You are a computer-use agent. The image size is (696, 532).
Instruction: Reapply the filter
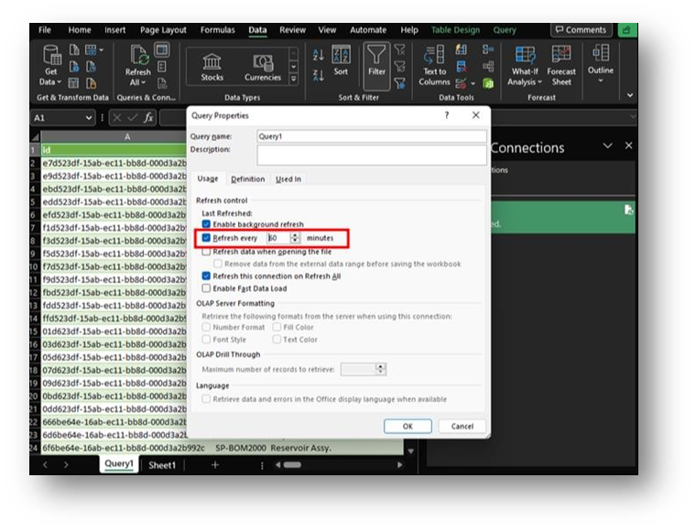tap(400, 67)
